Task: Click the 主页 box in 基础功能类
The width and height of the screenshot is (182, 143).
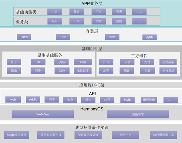Action: click(55, 12)
